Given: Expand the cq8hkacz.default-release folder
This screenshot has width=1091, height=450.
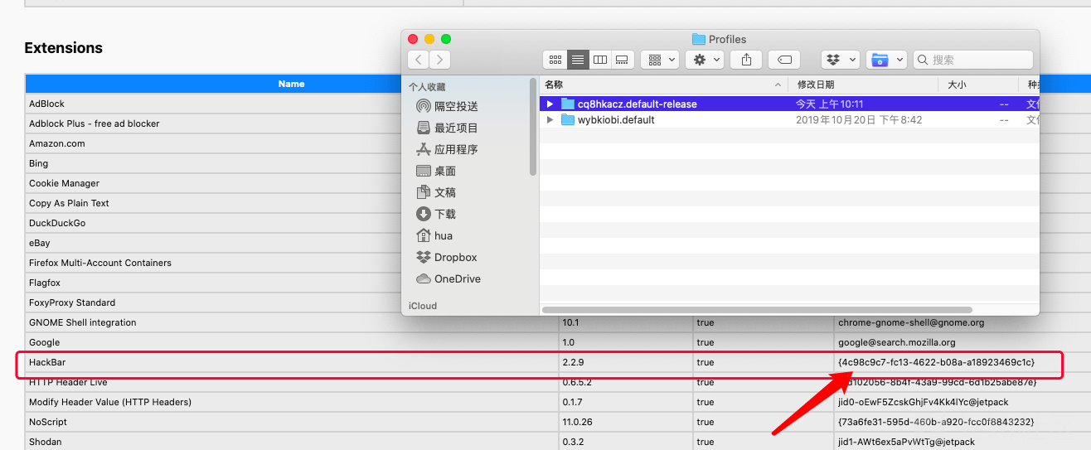Looking at the screenshot, I should [549, 104].
